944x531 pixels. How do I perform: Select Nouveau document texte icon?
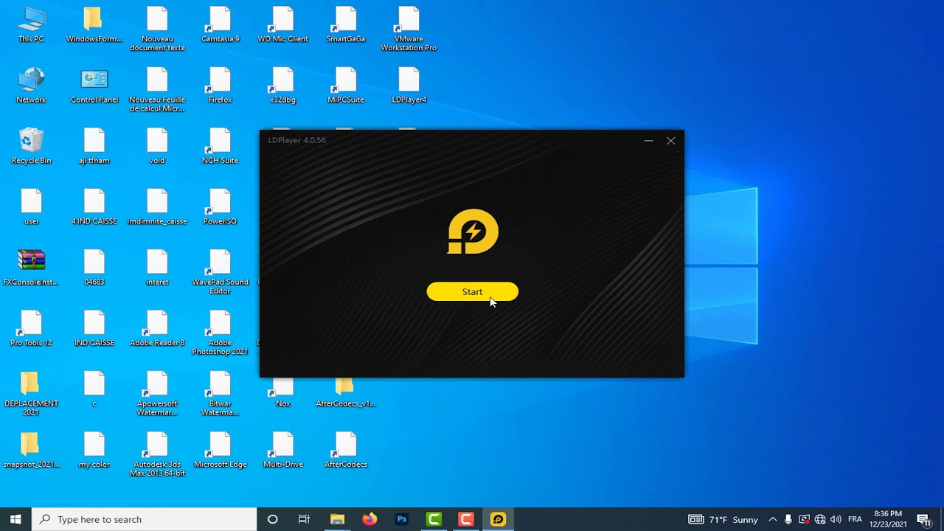(x=157, y=29)
